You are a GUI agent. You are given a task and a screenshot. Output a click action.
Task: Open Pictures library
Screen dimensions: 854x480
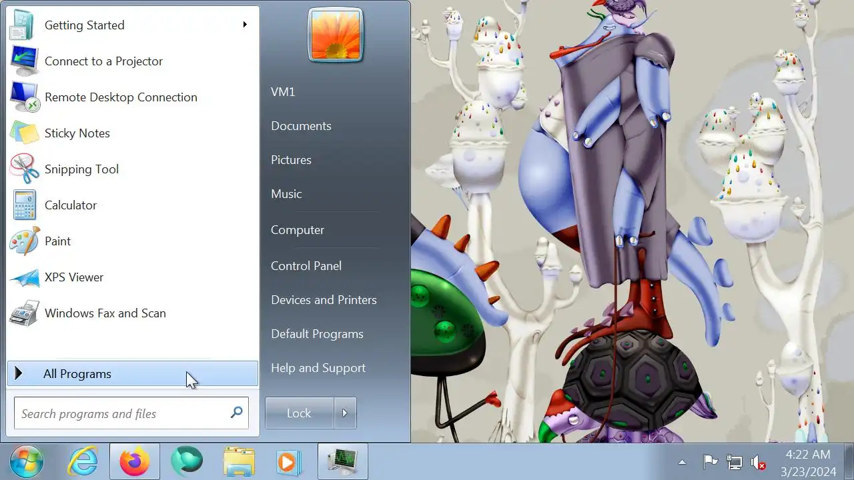291,160
